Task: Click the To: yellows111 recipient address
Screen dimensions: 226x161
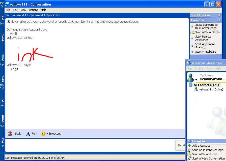Action: 36,15
